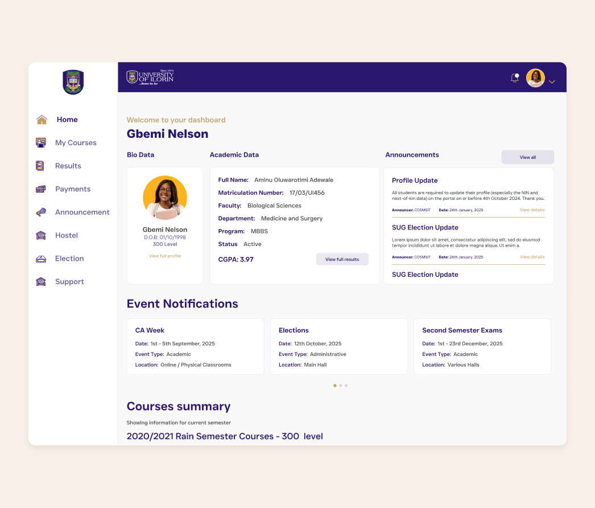Expand the profile menu chevron

551,81
